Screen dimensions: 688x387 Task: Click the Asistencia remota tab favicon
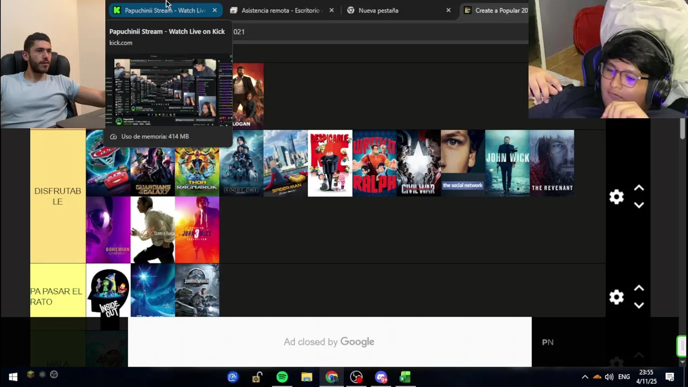(x=233, y=10)
